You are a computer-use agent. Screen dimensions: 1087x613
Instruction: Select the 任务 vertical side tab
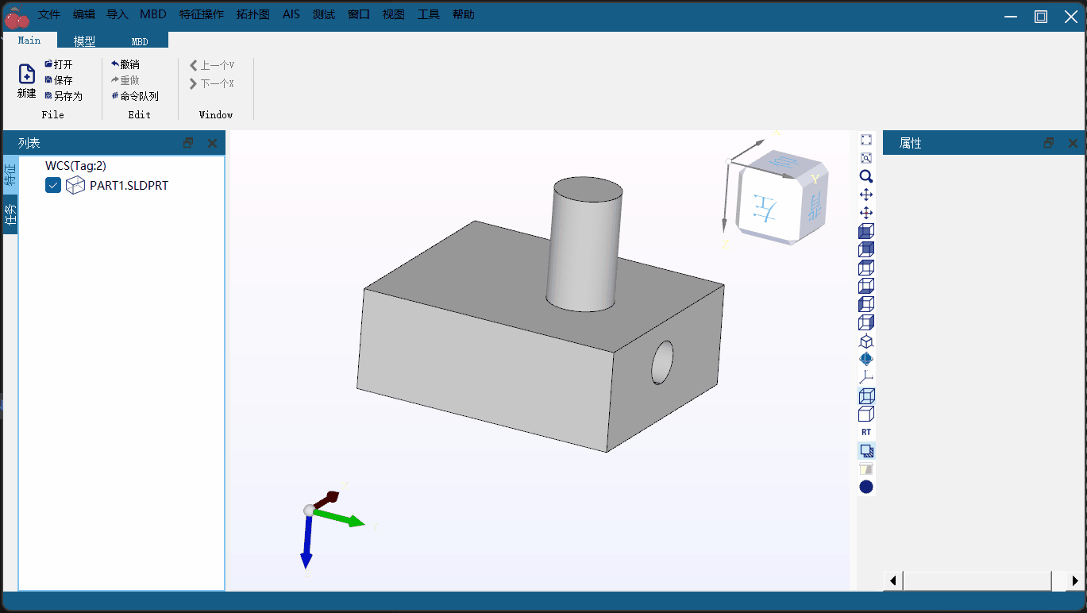point(10,214)
